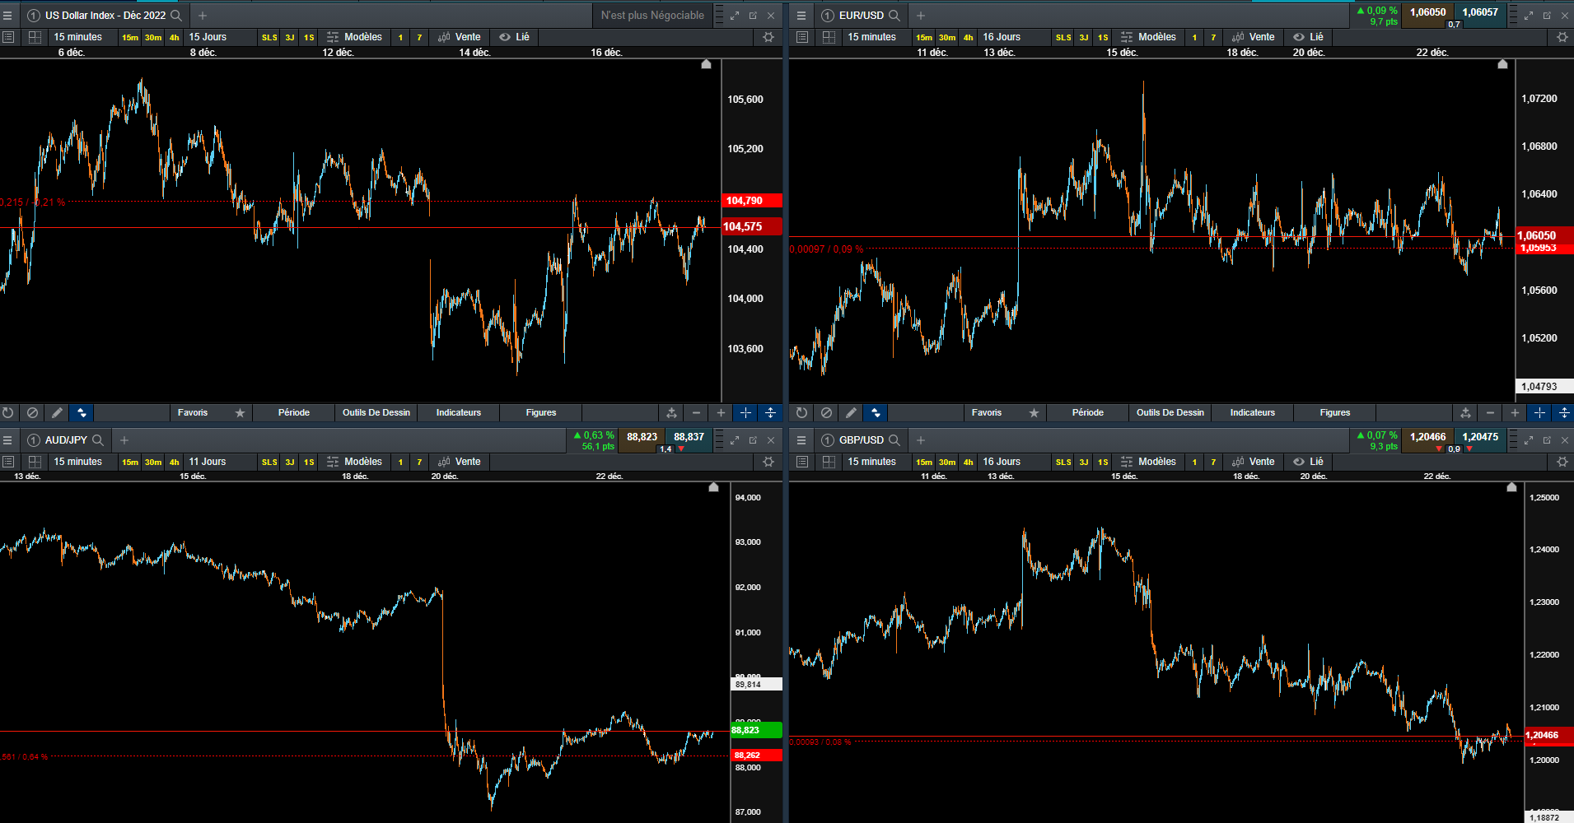
Task: Open the Indicateurs menu under EUR/USD chart
Action: pyautogui.click(x=1252, y=413)
